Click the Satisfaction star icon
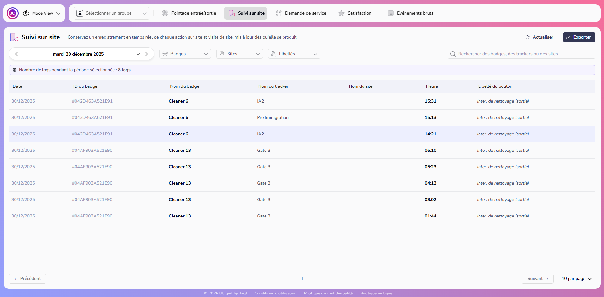This screenshot has width=604, height=297. coord(341,13)
